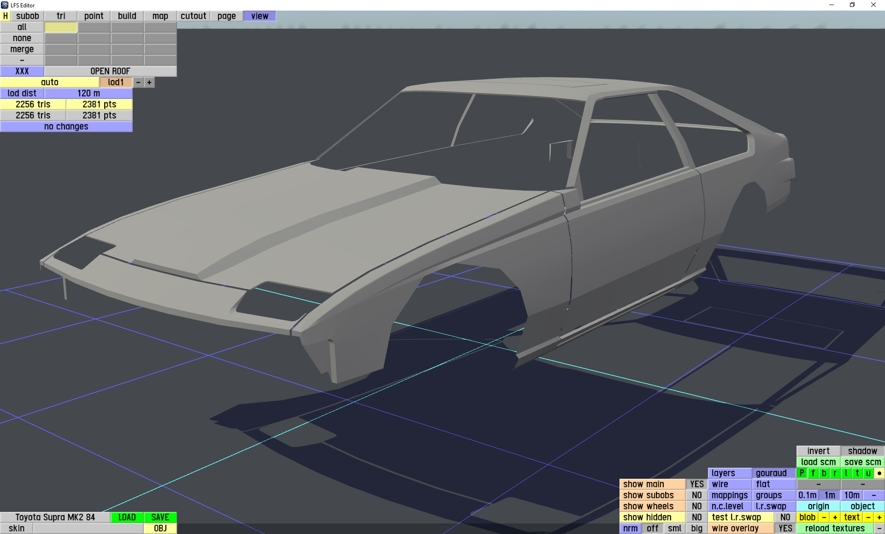Screen dimensions: 885x534
Task: Toggle wire overlay YES setting
Action: 785,528
